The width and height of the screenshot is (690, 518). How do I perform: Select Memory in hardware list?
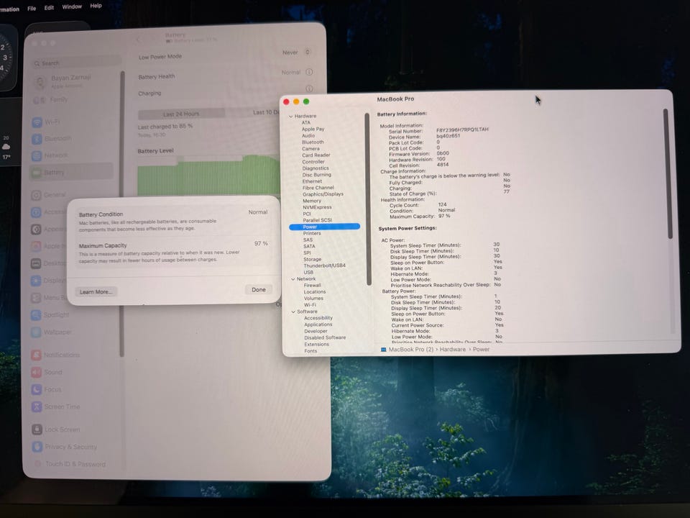point(311,201)
